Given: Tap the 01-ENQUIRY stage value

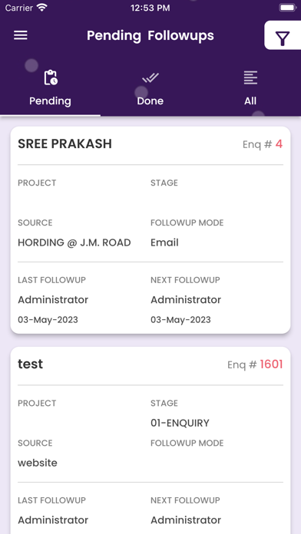Looking at the screenshot, I should (180, 424).
